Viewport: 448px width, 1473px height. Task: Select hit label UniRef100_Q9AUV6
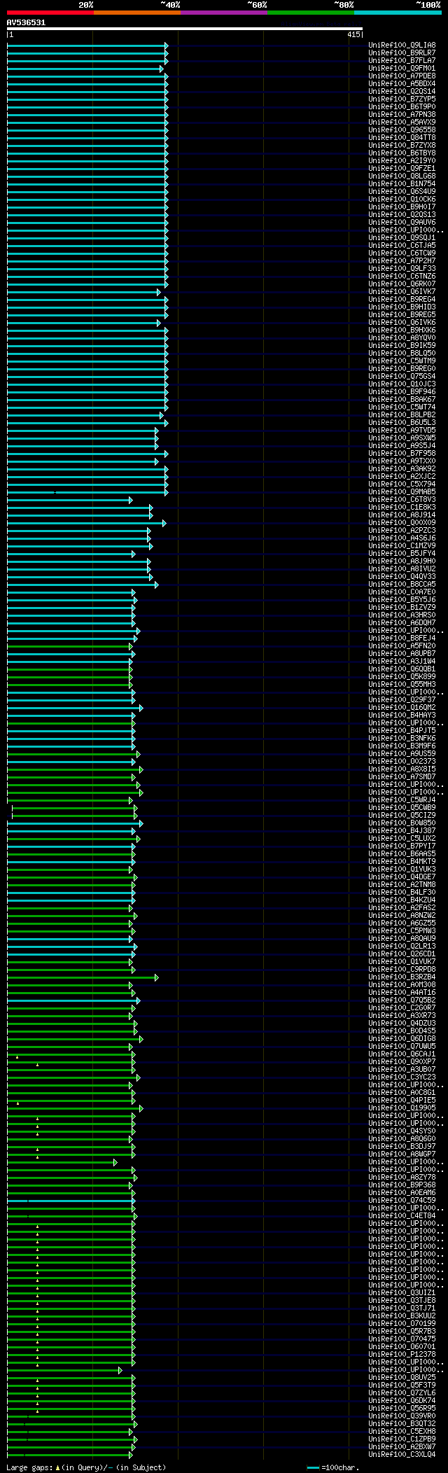click(402, 223)
